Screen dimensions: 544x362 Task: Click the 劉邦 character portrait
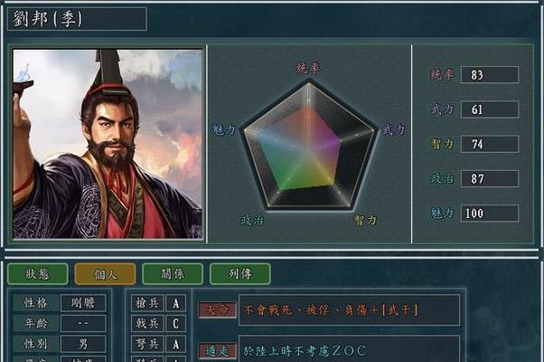click(108, 144)
